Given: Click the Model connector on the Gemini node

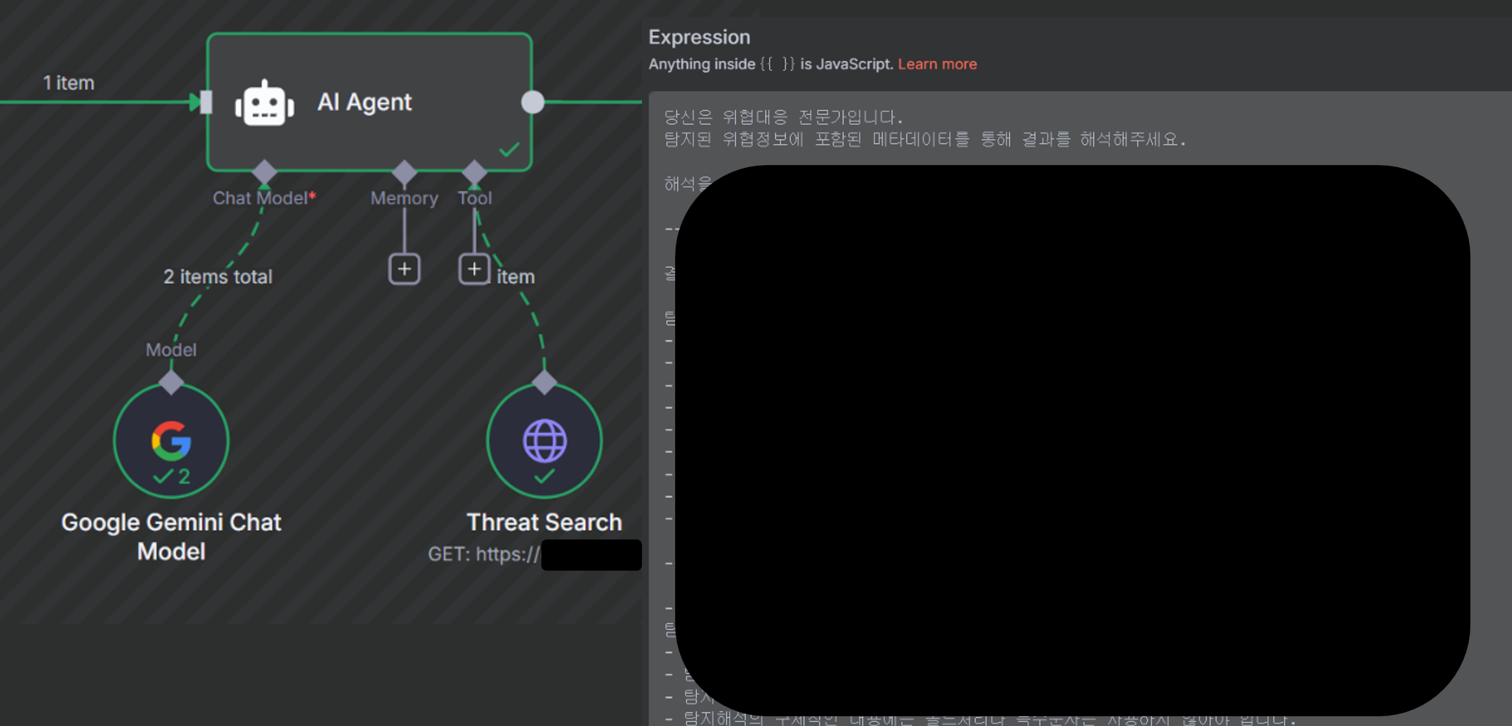Looking at the screenshot, I should click(171, 382).
